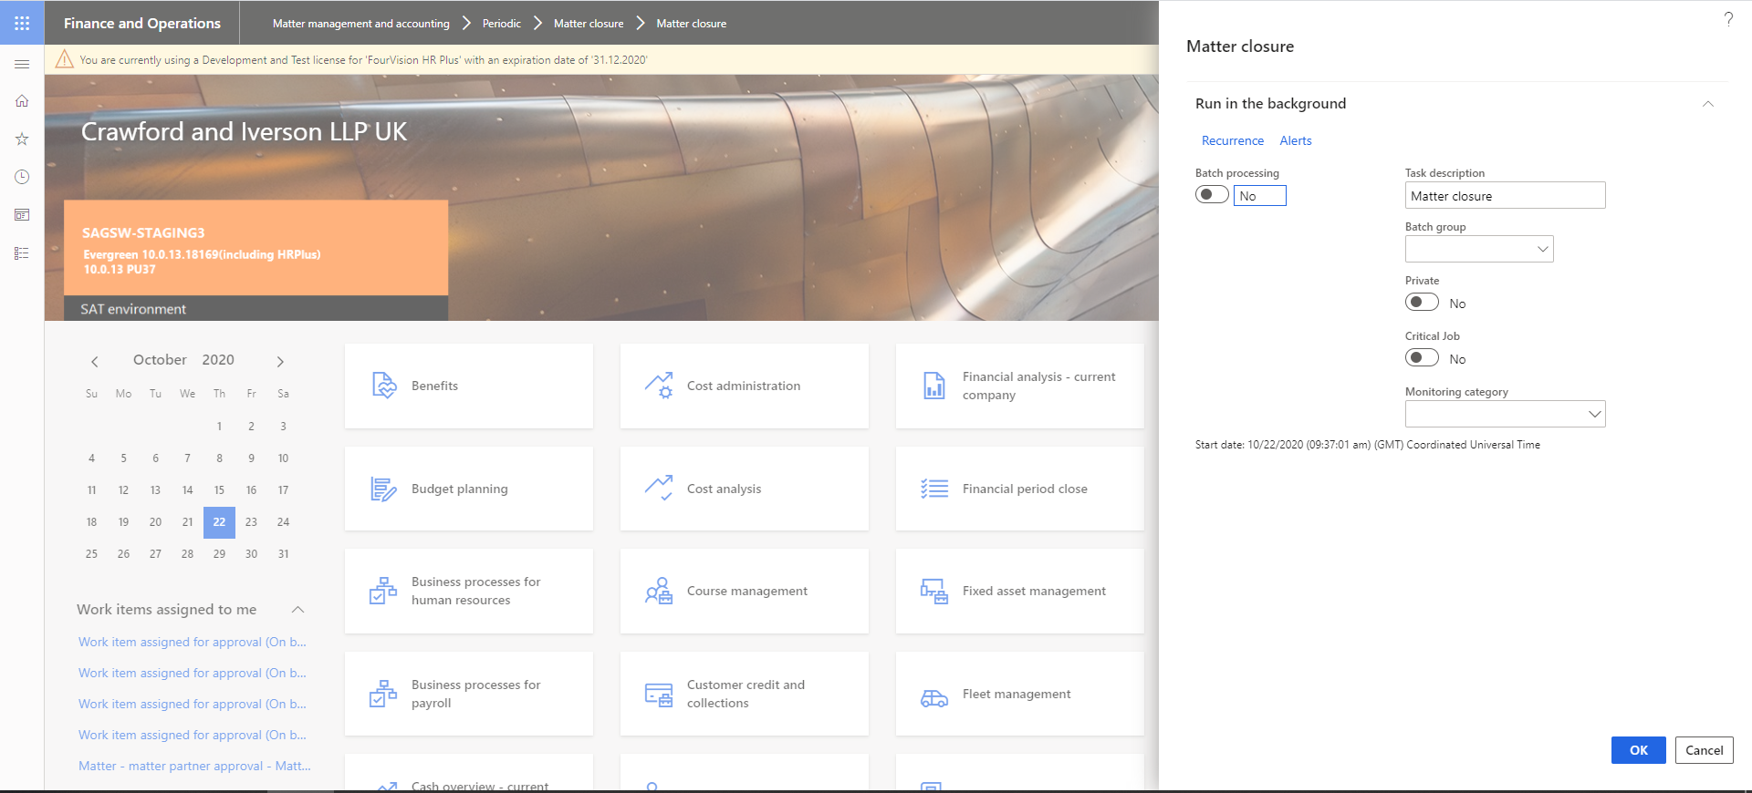The image size is (1752, 793).
Task: Open the Benefits workspace tile
Action: [469, 386]
